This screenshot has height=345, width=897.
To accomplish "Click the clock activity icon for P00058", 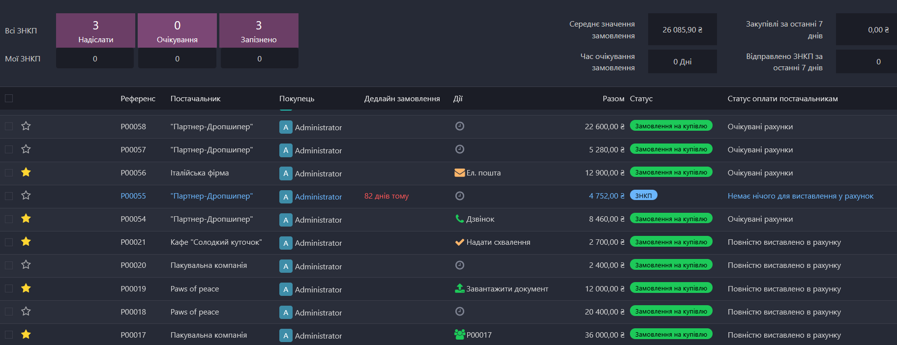I will click(459, 126).
